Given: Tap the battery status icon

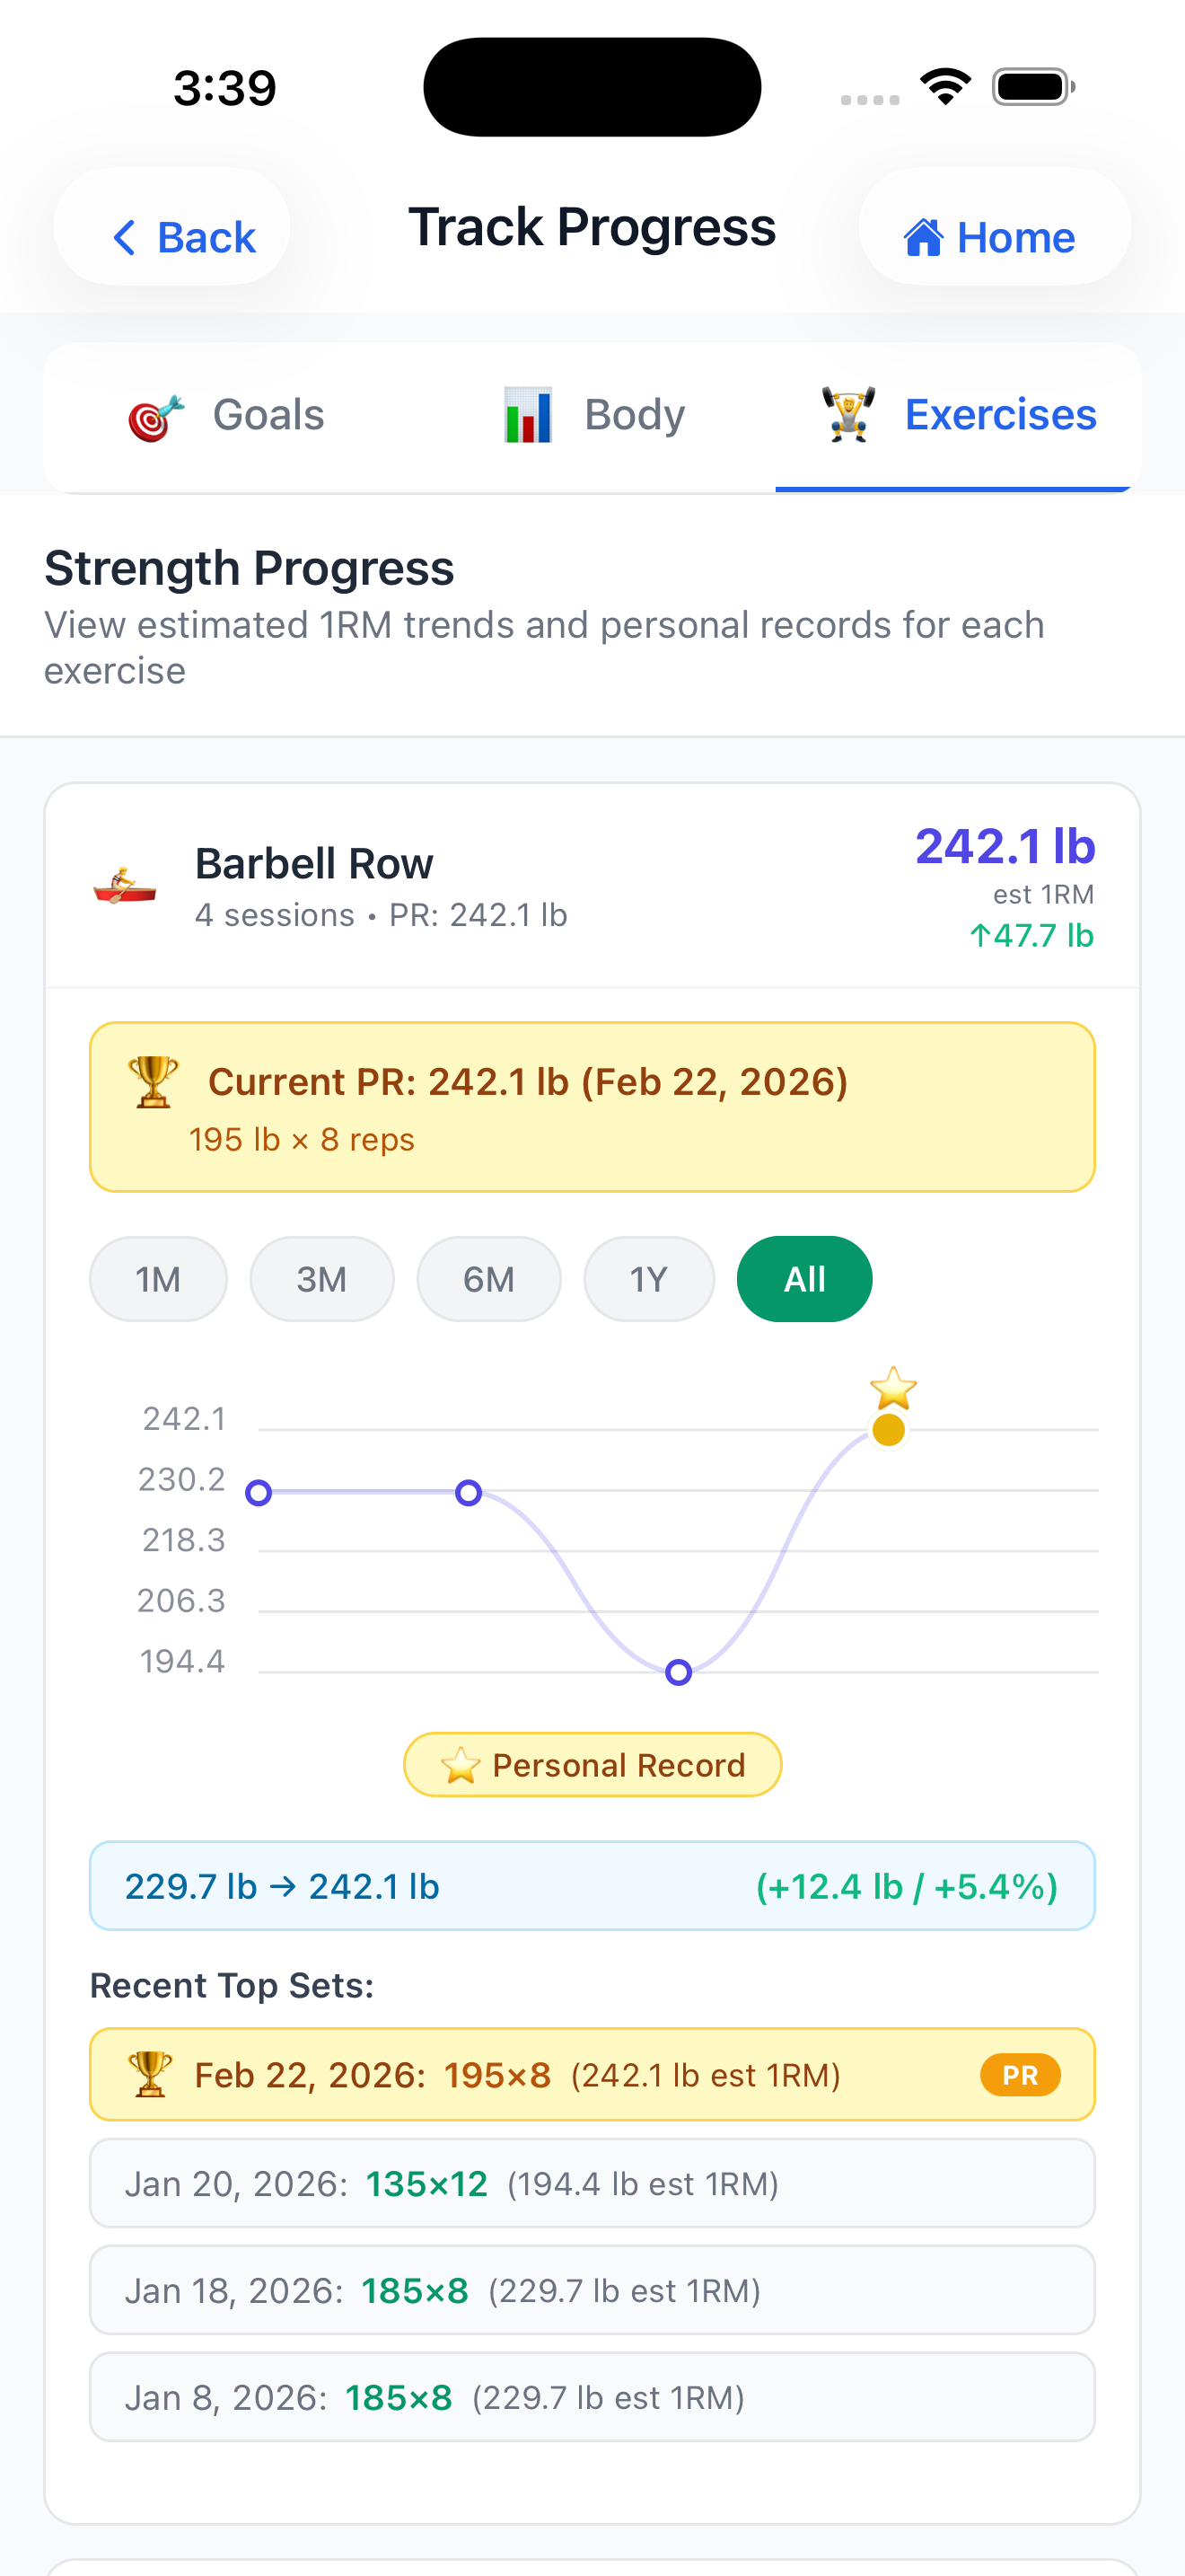Looking at the screenshot, I should tap(1033, 87).
